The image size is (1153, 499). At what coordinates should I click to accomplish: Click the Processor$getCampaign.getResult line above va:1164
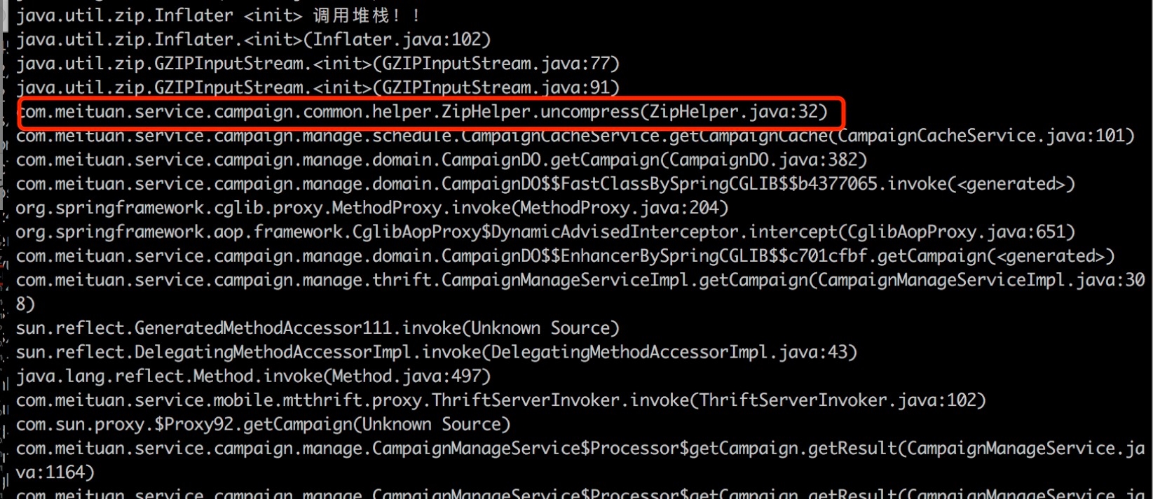click(x=580, y=449)
